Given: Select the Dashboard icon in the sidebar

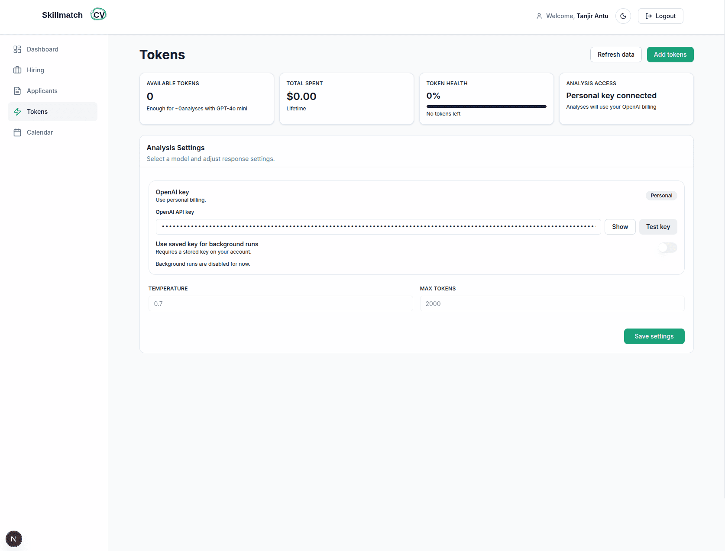Looking at the screenshot, I should pos(17,49).
